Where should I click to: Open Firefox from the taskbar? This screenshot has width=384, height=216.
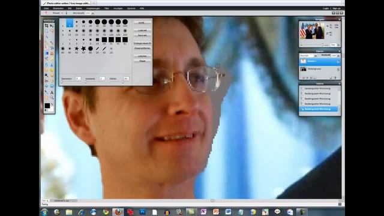[118, 212]
